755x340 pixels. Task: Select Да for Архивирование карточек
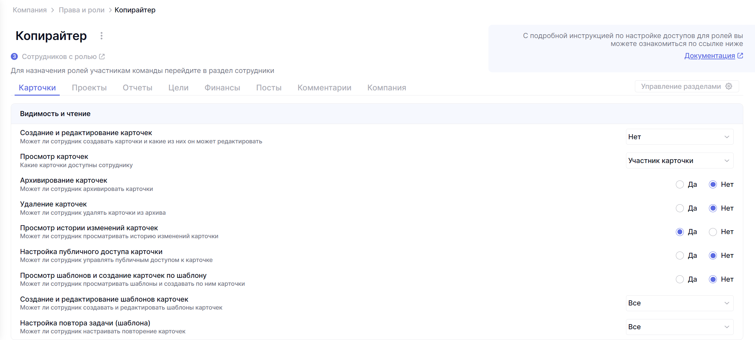click(x=680, y=184)
